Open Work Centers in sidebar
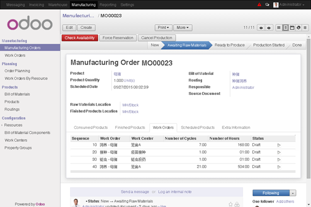Image resolution: width=311 pixels, height=207 pixels. click(16, 140)
